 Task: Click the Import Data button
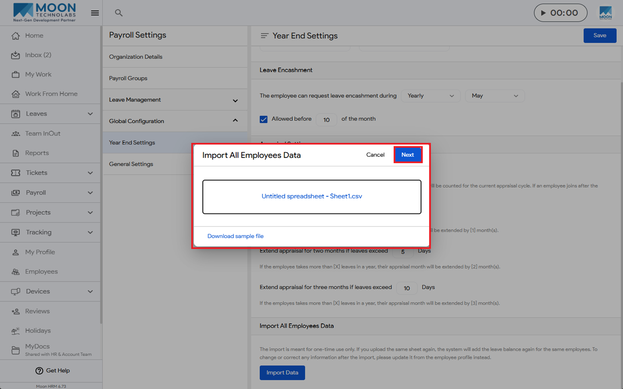pyautogui.click(x=282, y=373)
